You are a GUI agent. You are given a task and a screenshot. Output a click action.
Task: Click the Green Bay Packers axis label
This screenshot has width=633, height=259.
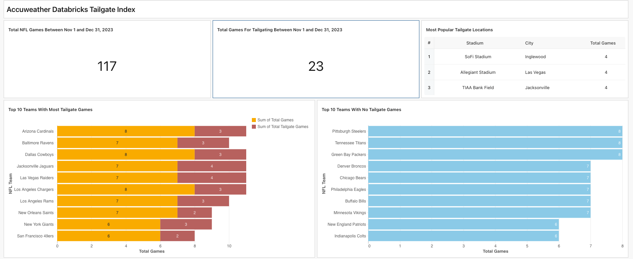point(349,155)
